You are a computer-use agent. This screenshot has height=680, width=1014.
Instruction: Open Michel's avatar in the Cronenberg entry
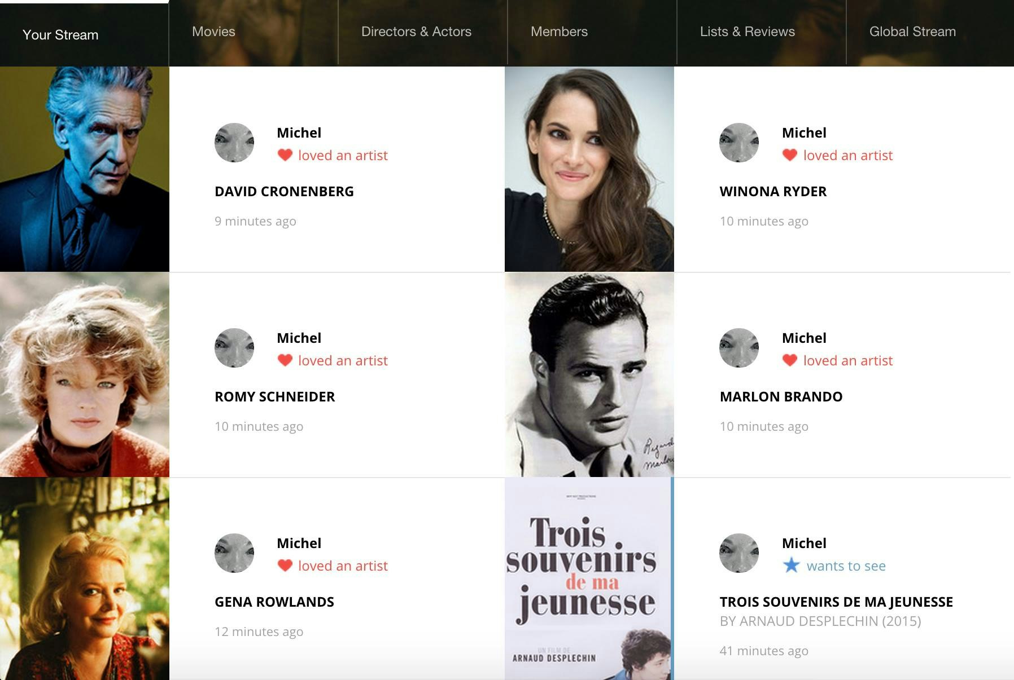click(234, 143)
